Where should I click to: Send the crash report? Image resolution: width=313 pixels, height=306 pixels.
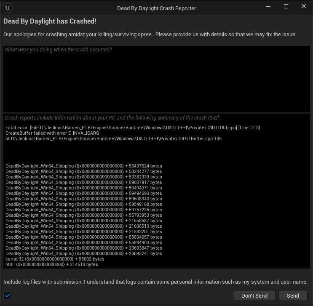pos(293,295)
